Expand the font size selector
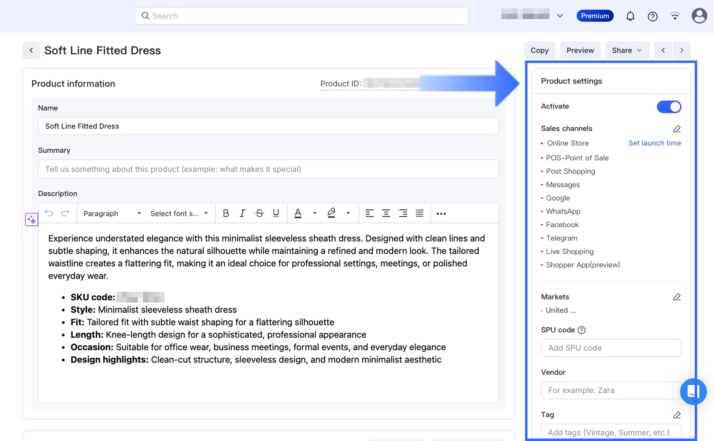714x441 pixels. (179, 213)
